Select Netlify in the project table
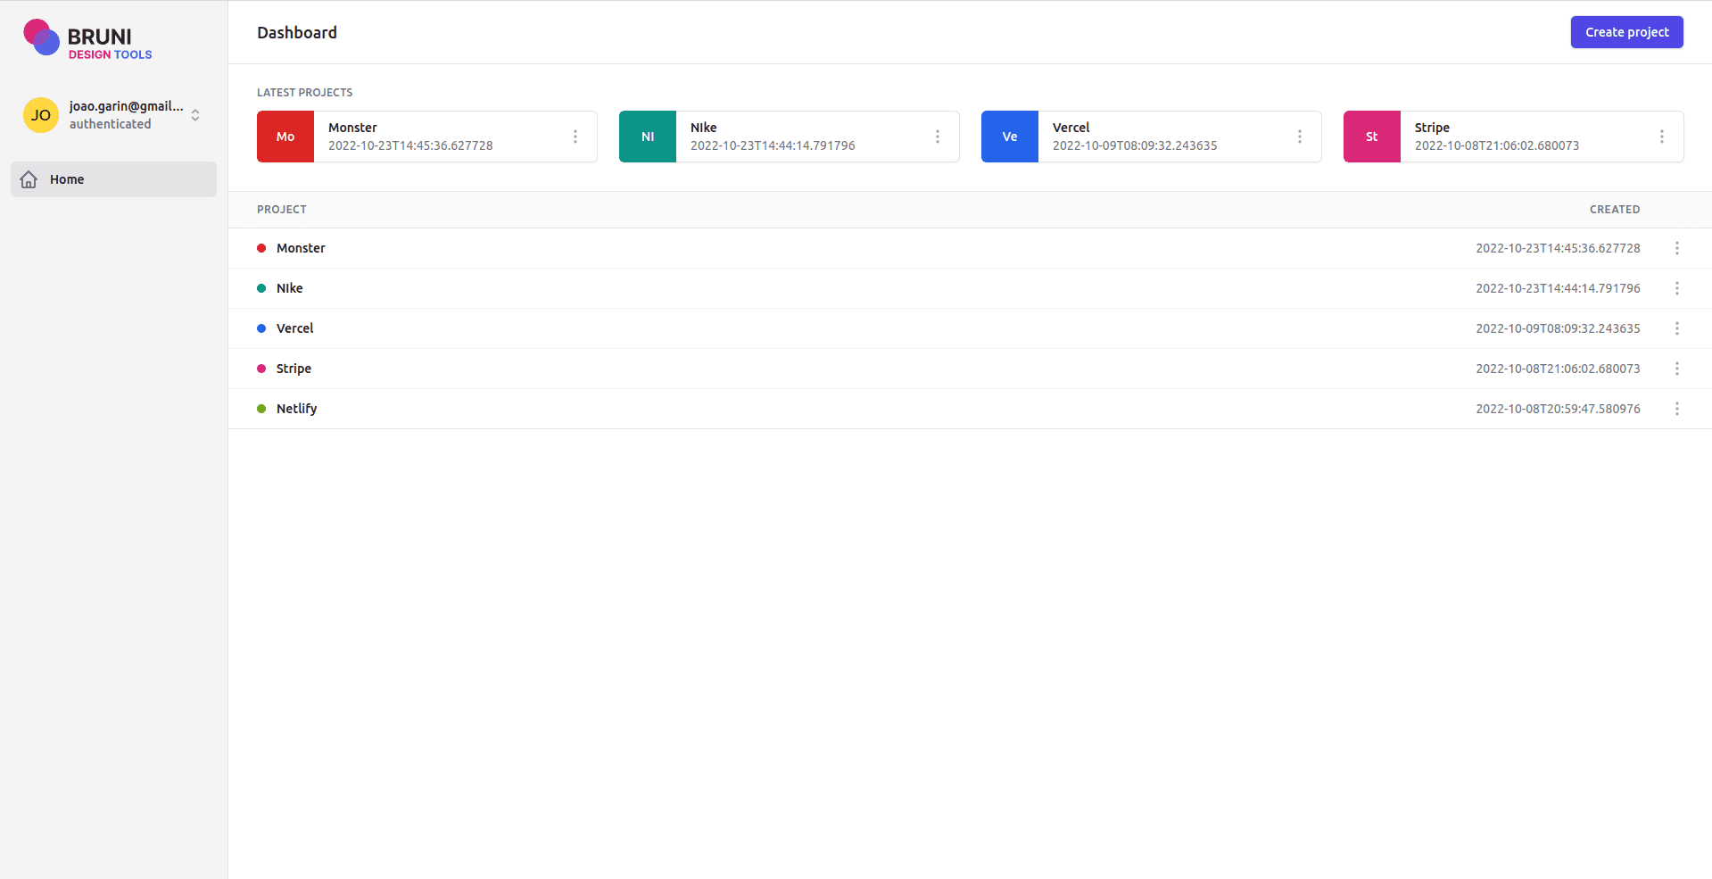The width and height of the screenshot is (1712, 879). [296, 409]
